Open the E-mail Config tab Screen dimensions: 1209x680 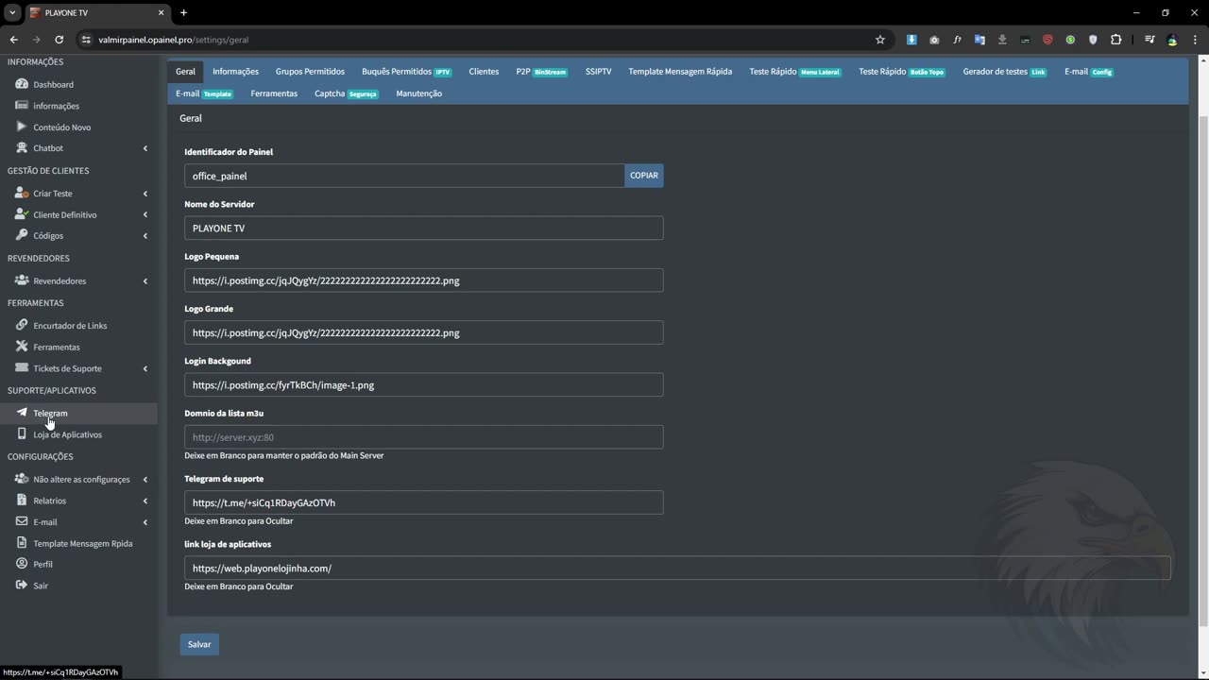coord(1089,72)
